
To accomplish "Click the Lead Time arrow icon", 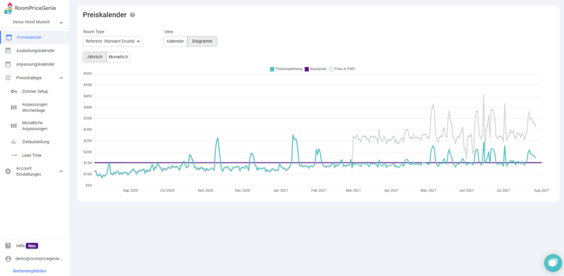I will (x=14, y=155).
